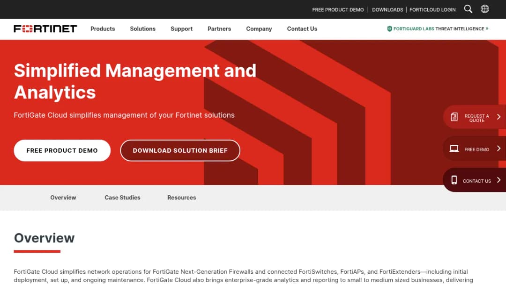Click Download Solution Brief button
The image size is (506, 284).
tap(180, 150)
